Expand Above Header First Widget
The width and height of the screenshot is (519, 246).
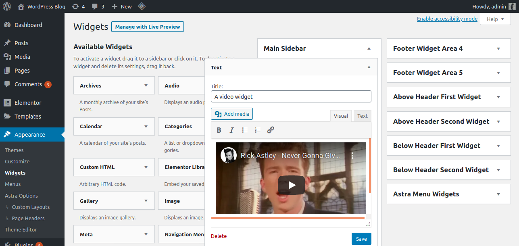click(x=498, y=97)
